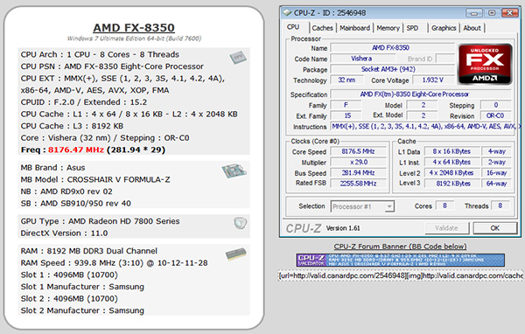Click the AMD FX-8350 heading link
Screen dimensions: 525x334
[134, 27]
